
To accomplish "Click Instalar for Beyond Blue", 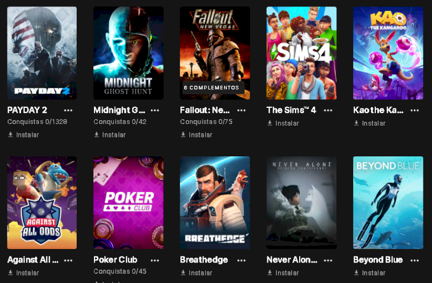I will pyautogui.click(x=369, y=273).
